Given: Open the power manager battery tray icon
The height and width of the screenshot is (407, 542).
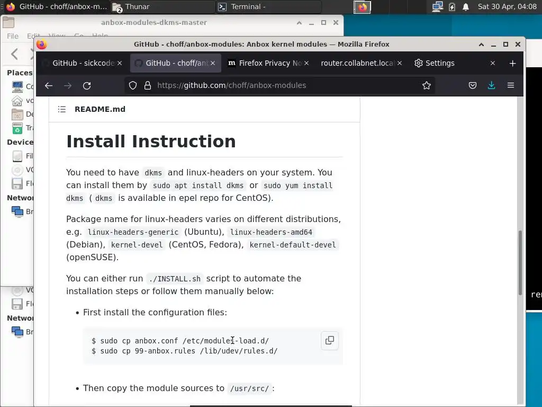Looking at the screenshot, I should pos(452,6).
